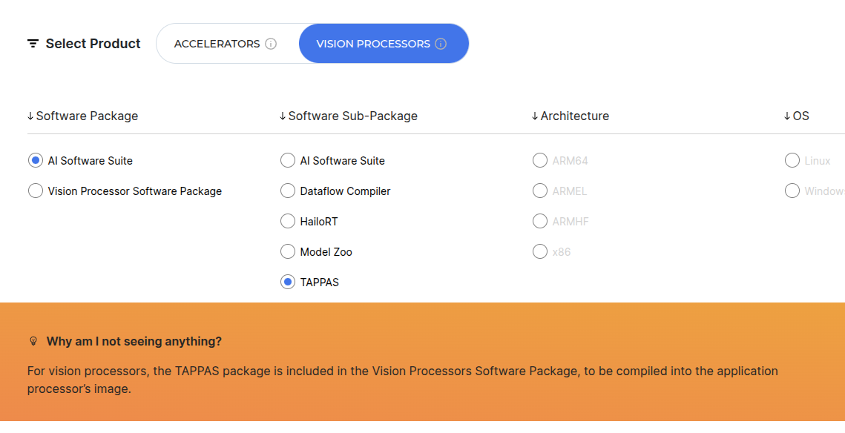Switch to the Accelerators tab
The height and width of the screenshot is (433, 845).
click(217, 44)
